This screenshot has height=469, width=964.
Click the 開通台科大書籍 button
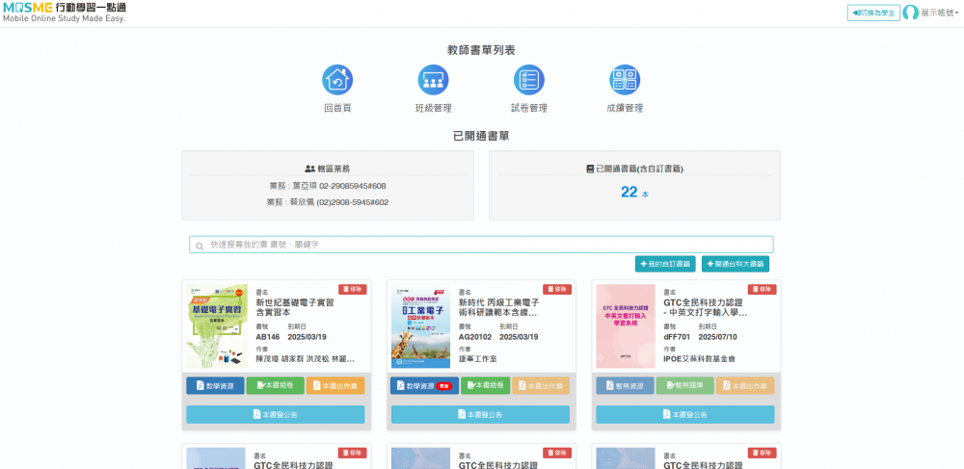click(735, 264)
